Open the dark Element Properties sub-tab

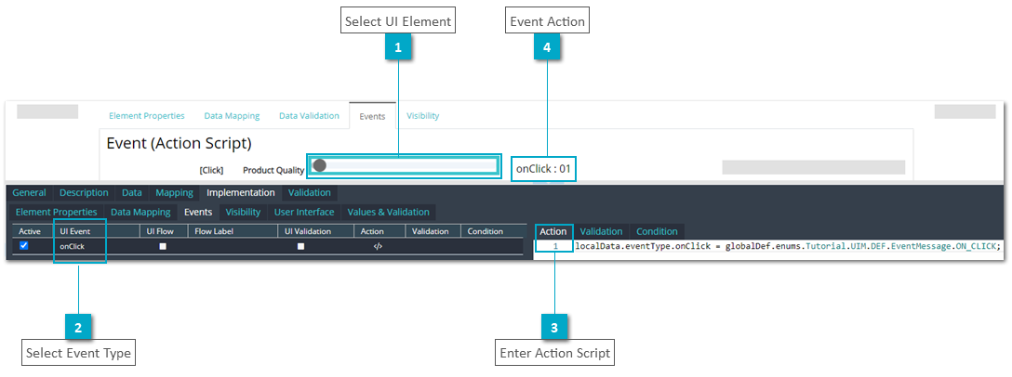56,212
